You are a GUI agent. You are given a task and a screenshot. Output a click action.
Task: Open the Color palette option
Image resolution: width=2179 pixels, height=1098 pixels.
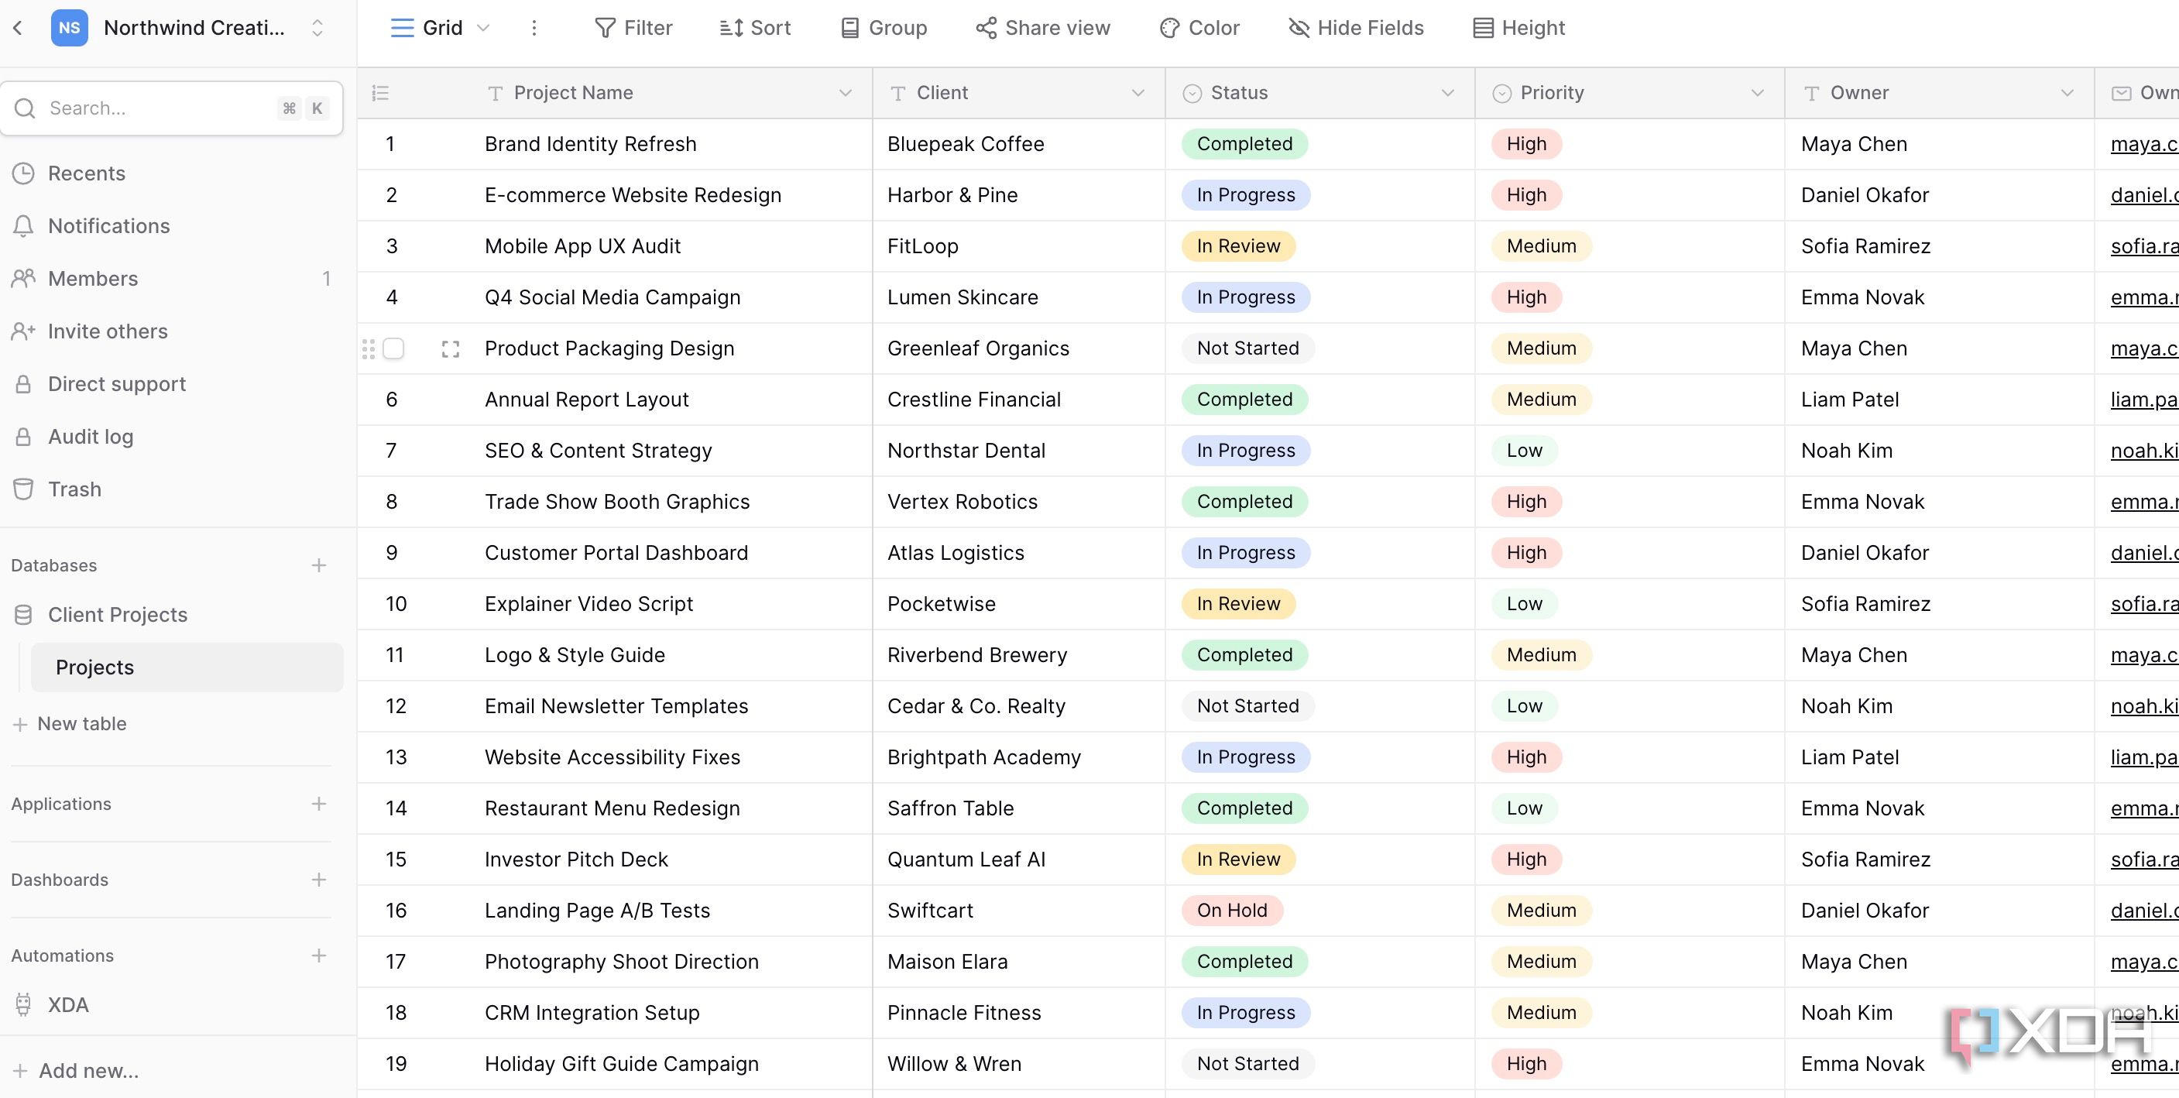[x=1199, y=28]
